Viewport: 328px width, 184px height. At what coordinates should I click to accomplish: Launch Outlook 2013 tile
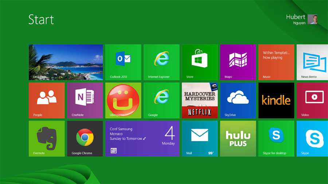(123, 62)
